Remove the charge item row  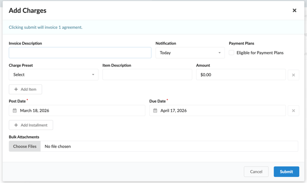click(293, 75)
